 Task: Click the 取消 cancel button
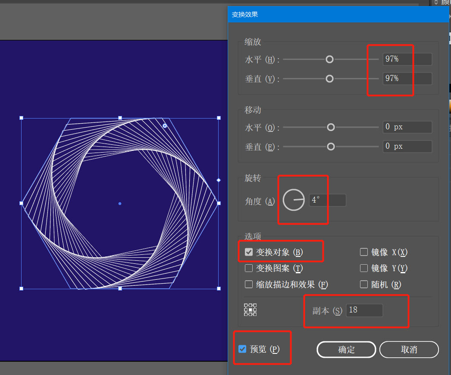pos(409,350)
